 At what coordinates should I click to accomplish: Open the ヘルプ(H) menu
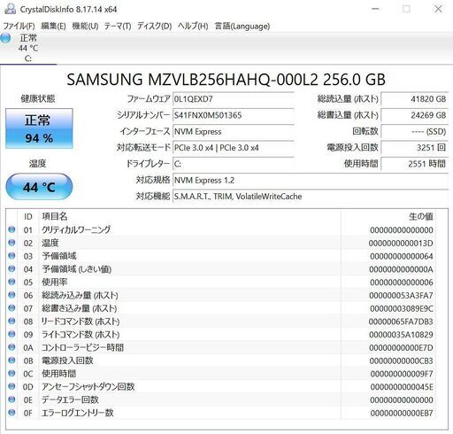tap(193, 26)
